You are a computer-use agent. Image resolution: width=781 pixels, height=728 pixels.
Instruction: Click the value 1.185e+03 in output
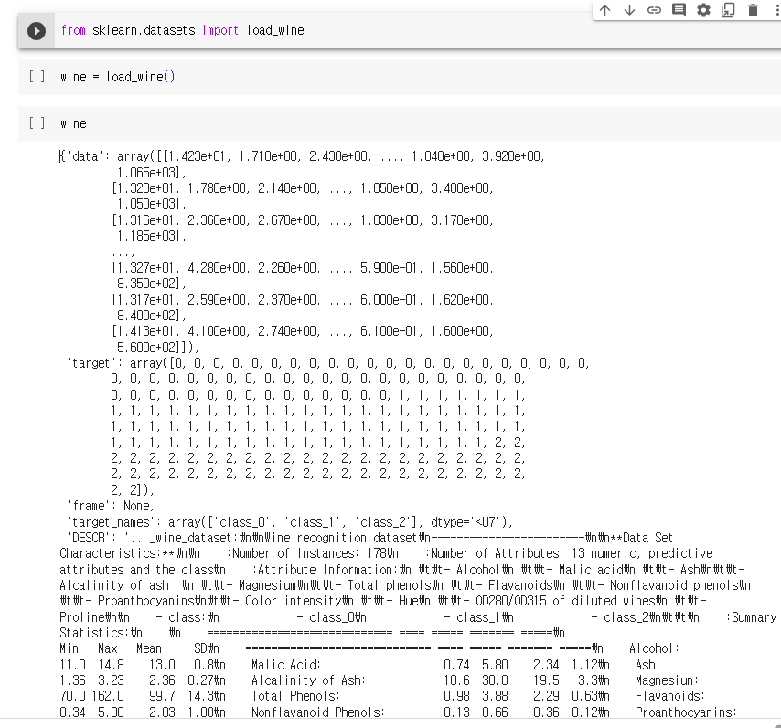(148, 236)
